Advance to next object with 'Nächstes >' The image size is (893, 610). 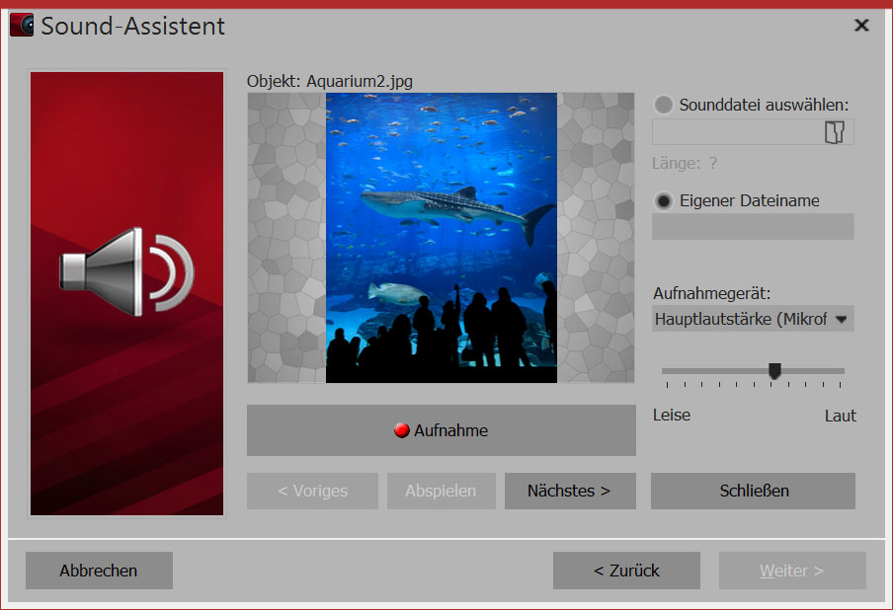(x=569, y=491)
